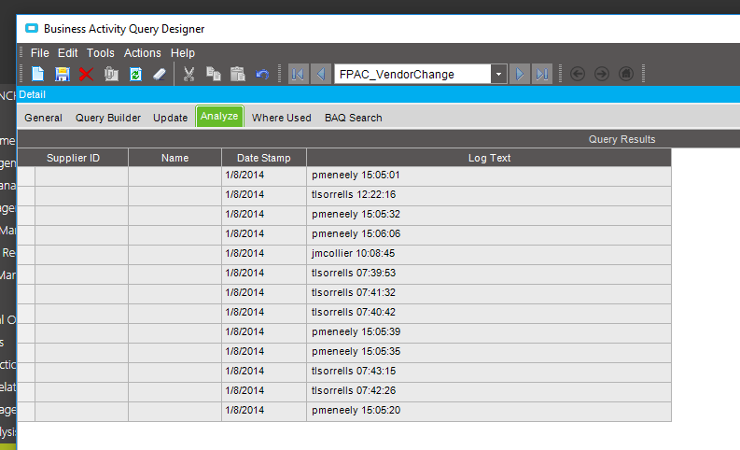Viewport: 740px width, 450px height.
Task: Sort by Supplier ID column header
Action: 73,158
